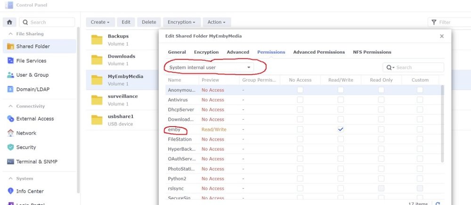This screenshot has width=471, height=205.
Task: Expand the Create dropdown button
Action: (x=100, y=22)
